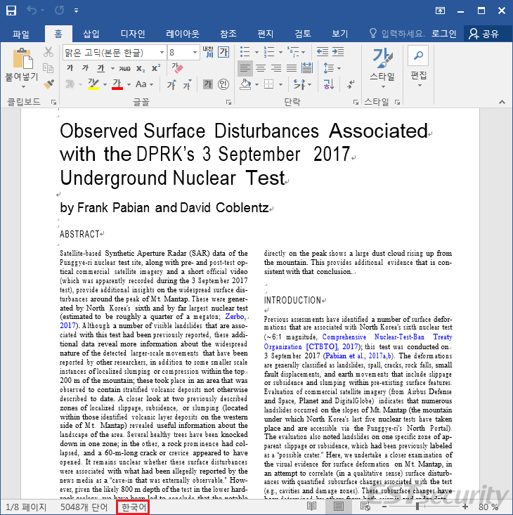
Task: Switch to the 참조 tab
Action: [x=228, y=34]
